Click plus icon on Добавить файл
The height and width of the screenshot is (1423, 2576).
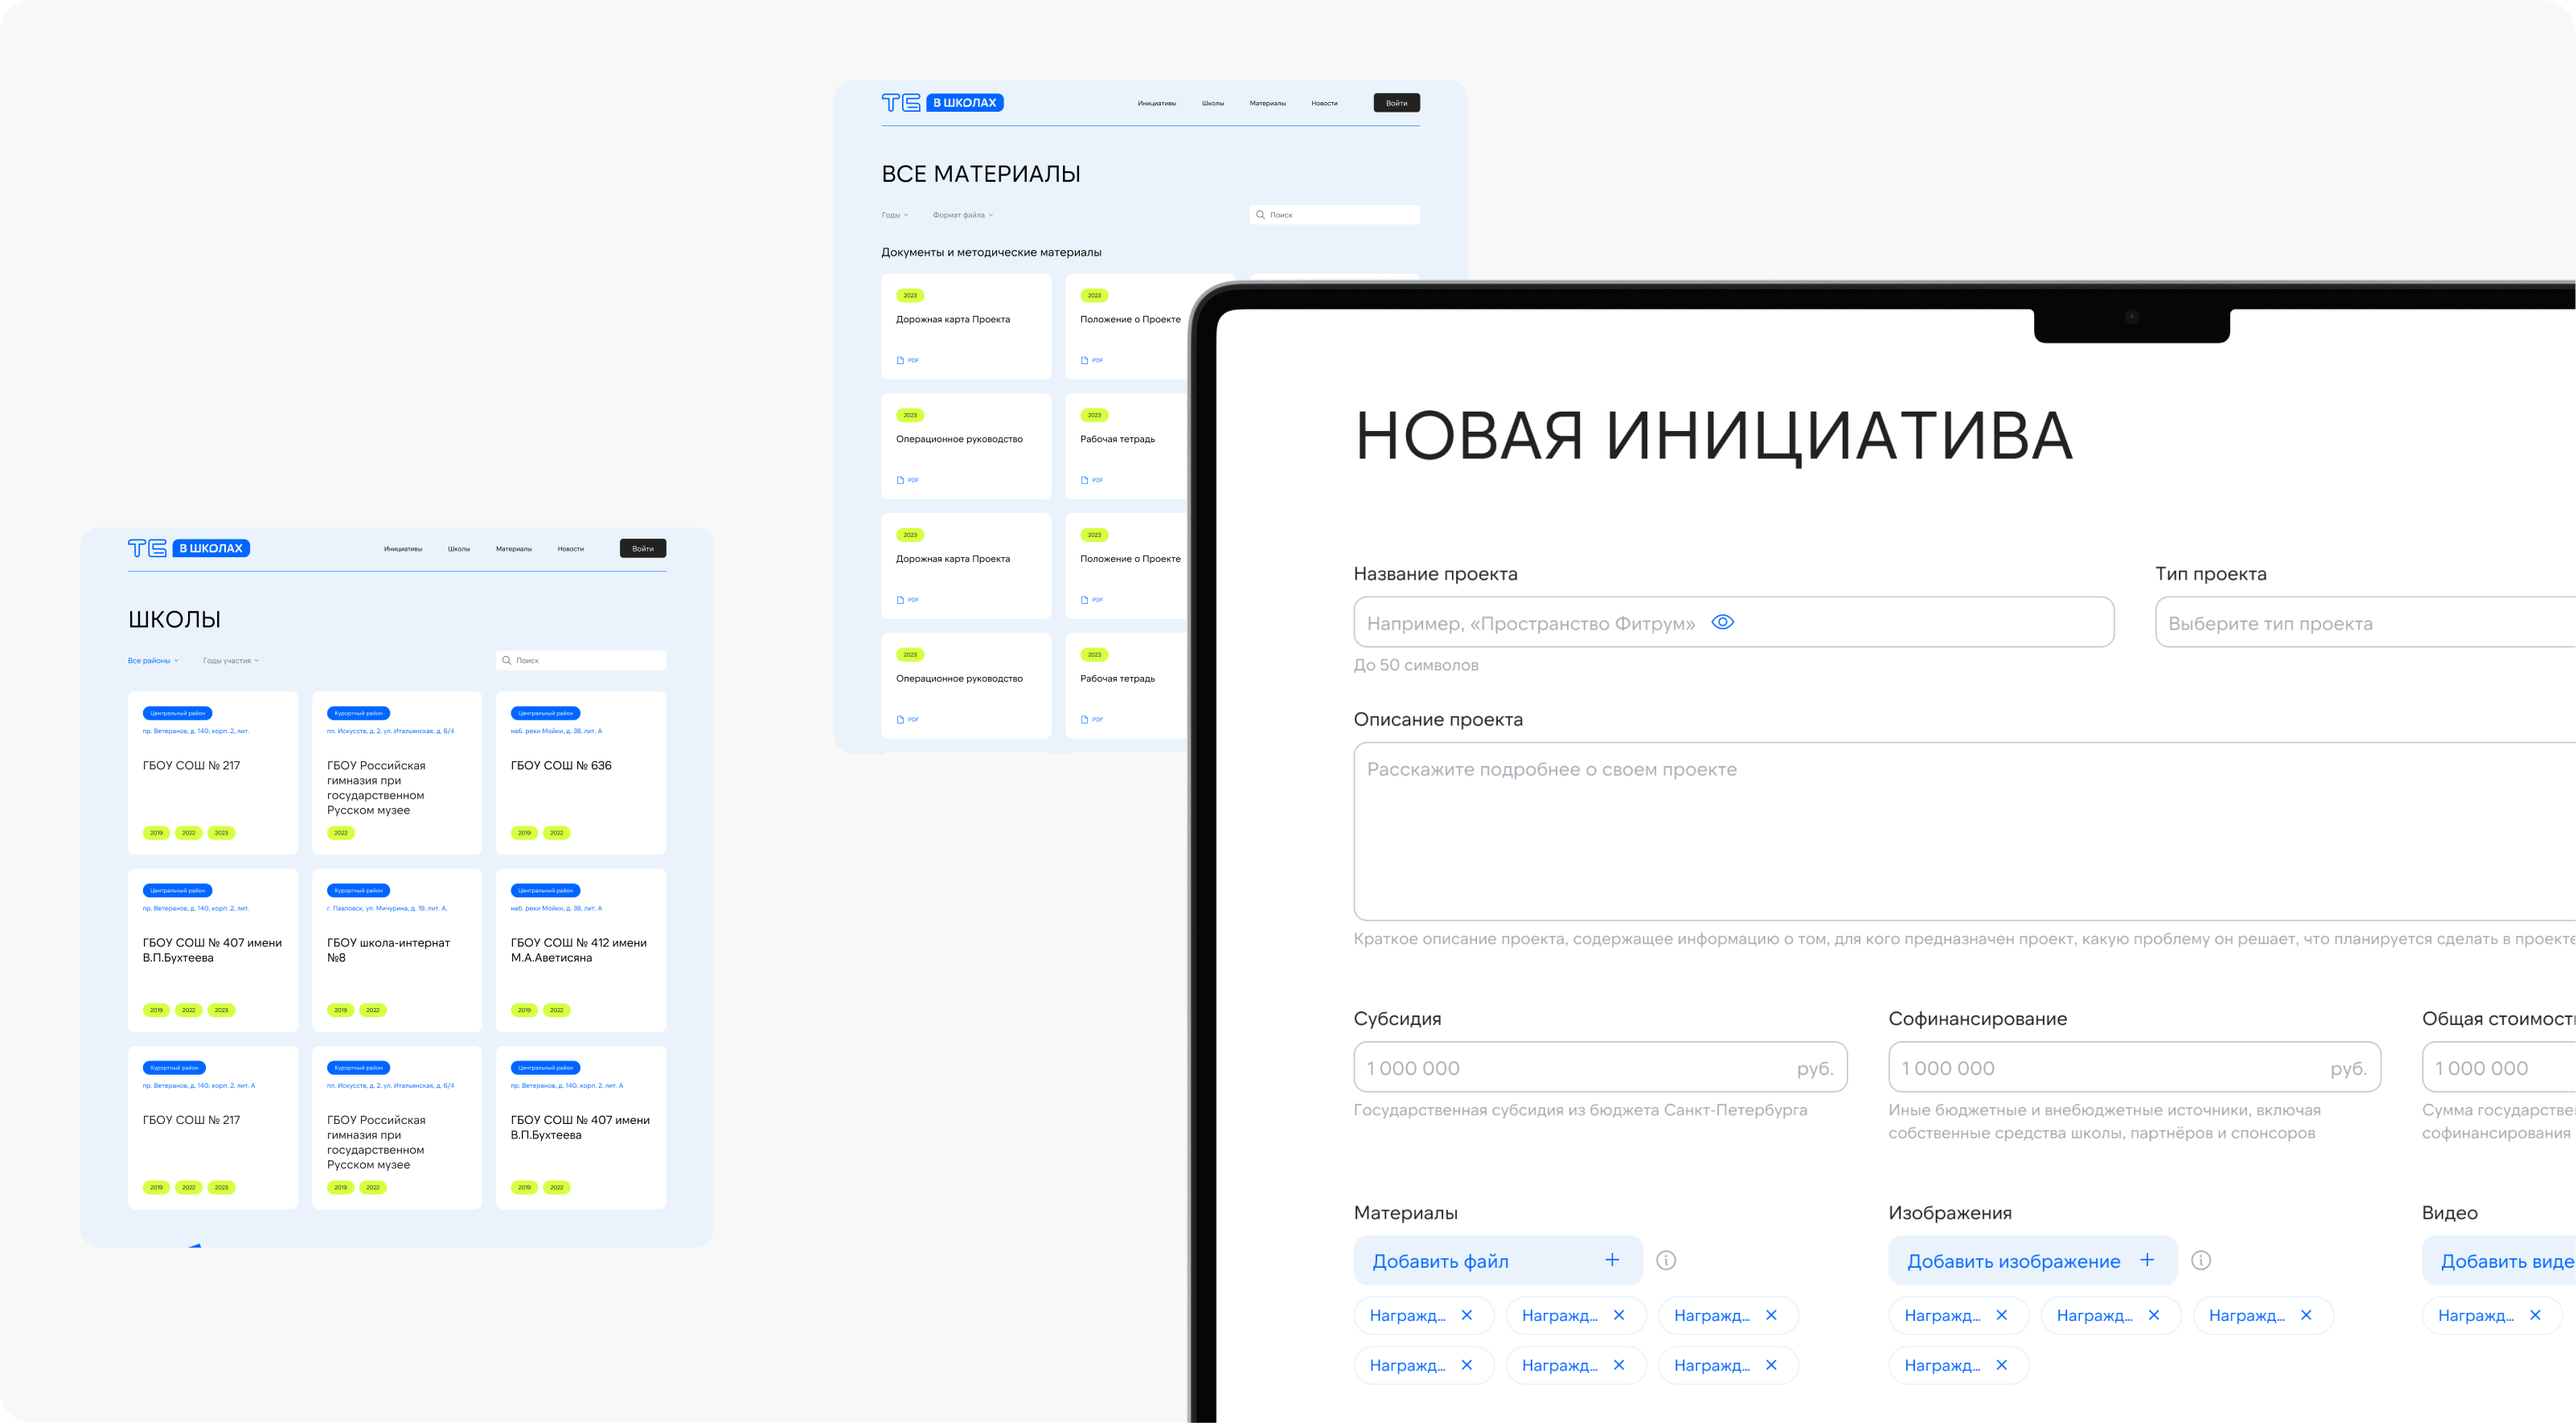[x=1612, y=1260]
